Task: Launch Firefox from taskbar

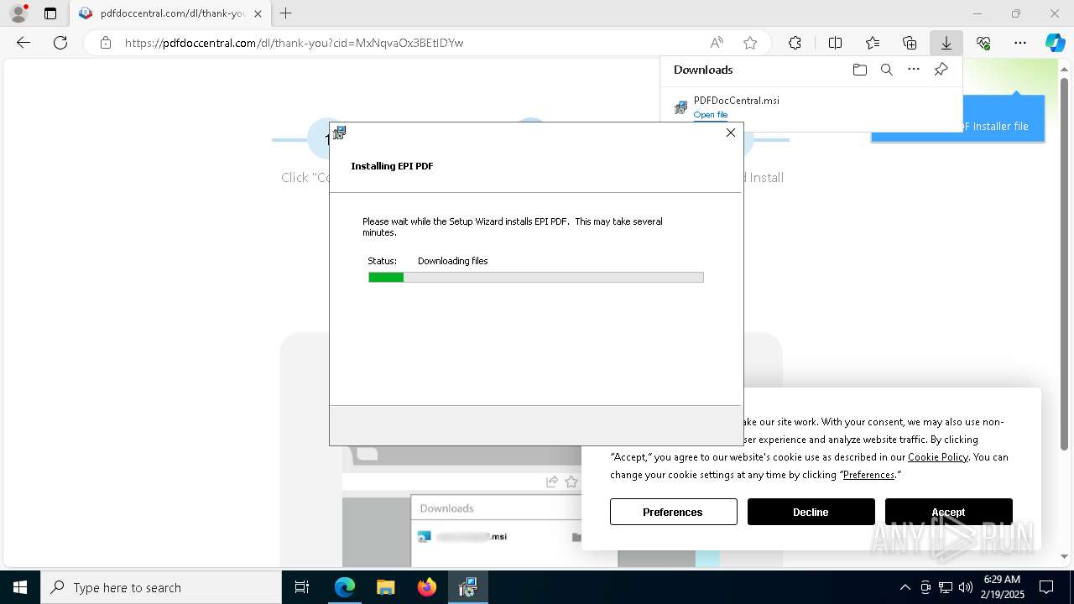Action: [427, 587]
